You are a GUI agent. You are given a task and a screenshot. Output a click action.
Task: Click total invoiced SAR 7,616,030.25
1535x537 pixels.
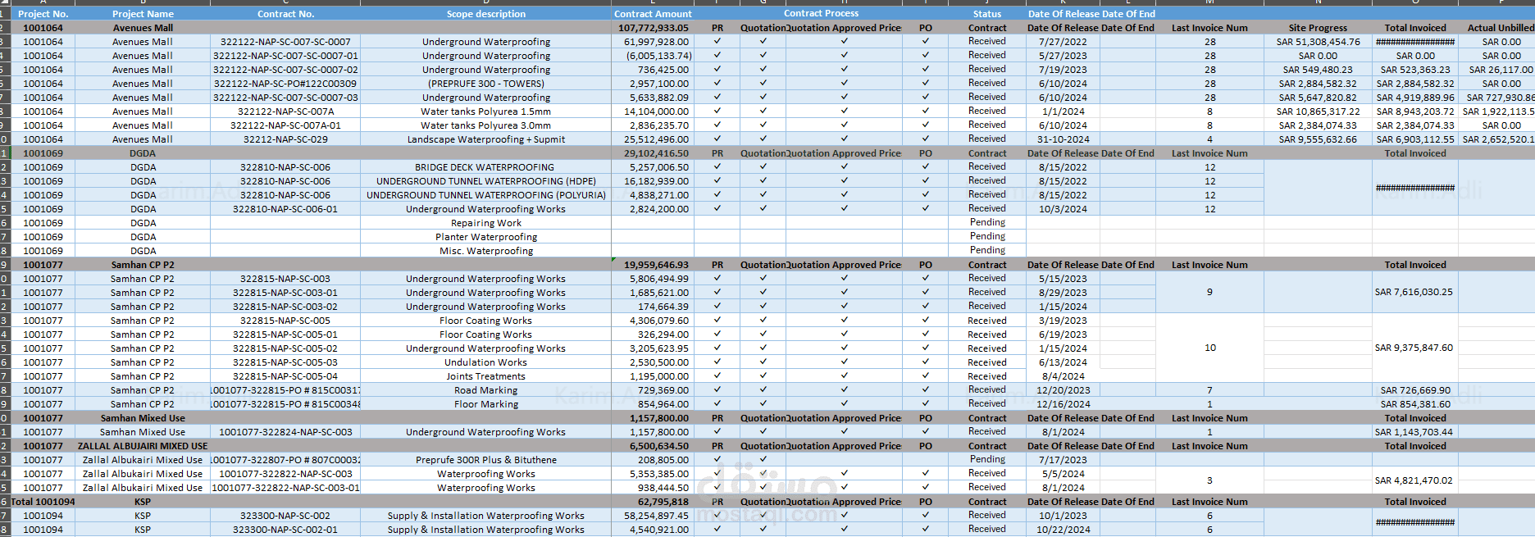(x=1415, y=292)
